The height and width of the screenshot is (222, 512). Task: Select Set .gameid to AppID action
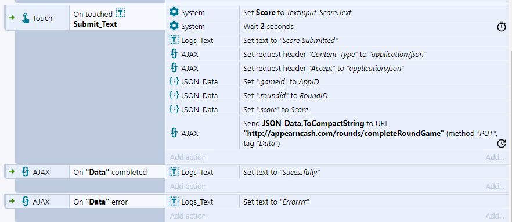tap(374, 82)
